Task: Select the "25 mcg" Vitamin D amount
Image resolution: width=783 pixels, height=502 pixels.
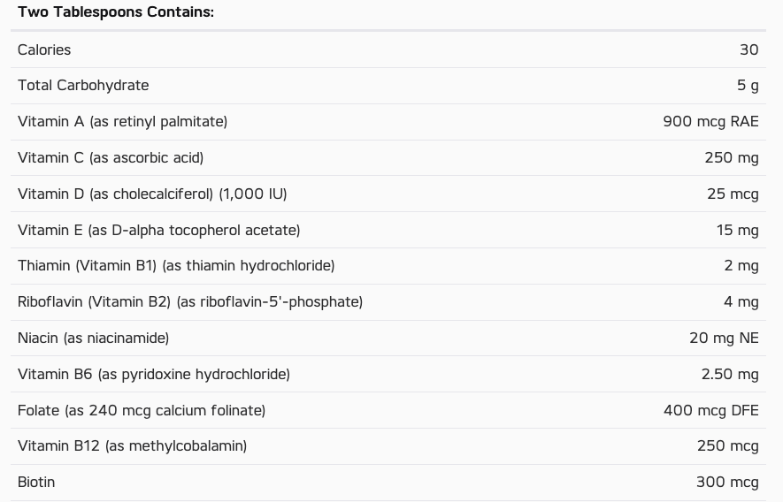Action: (733, 194)
